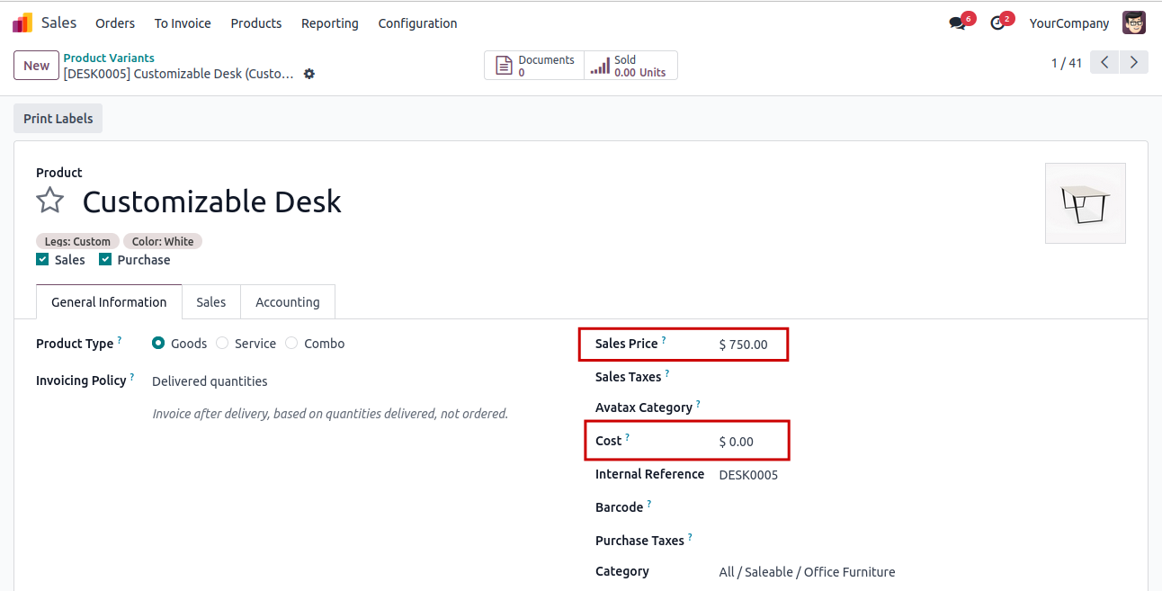
Task: Open the Documents stat button
Action: coord(534,66)
